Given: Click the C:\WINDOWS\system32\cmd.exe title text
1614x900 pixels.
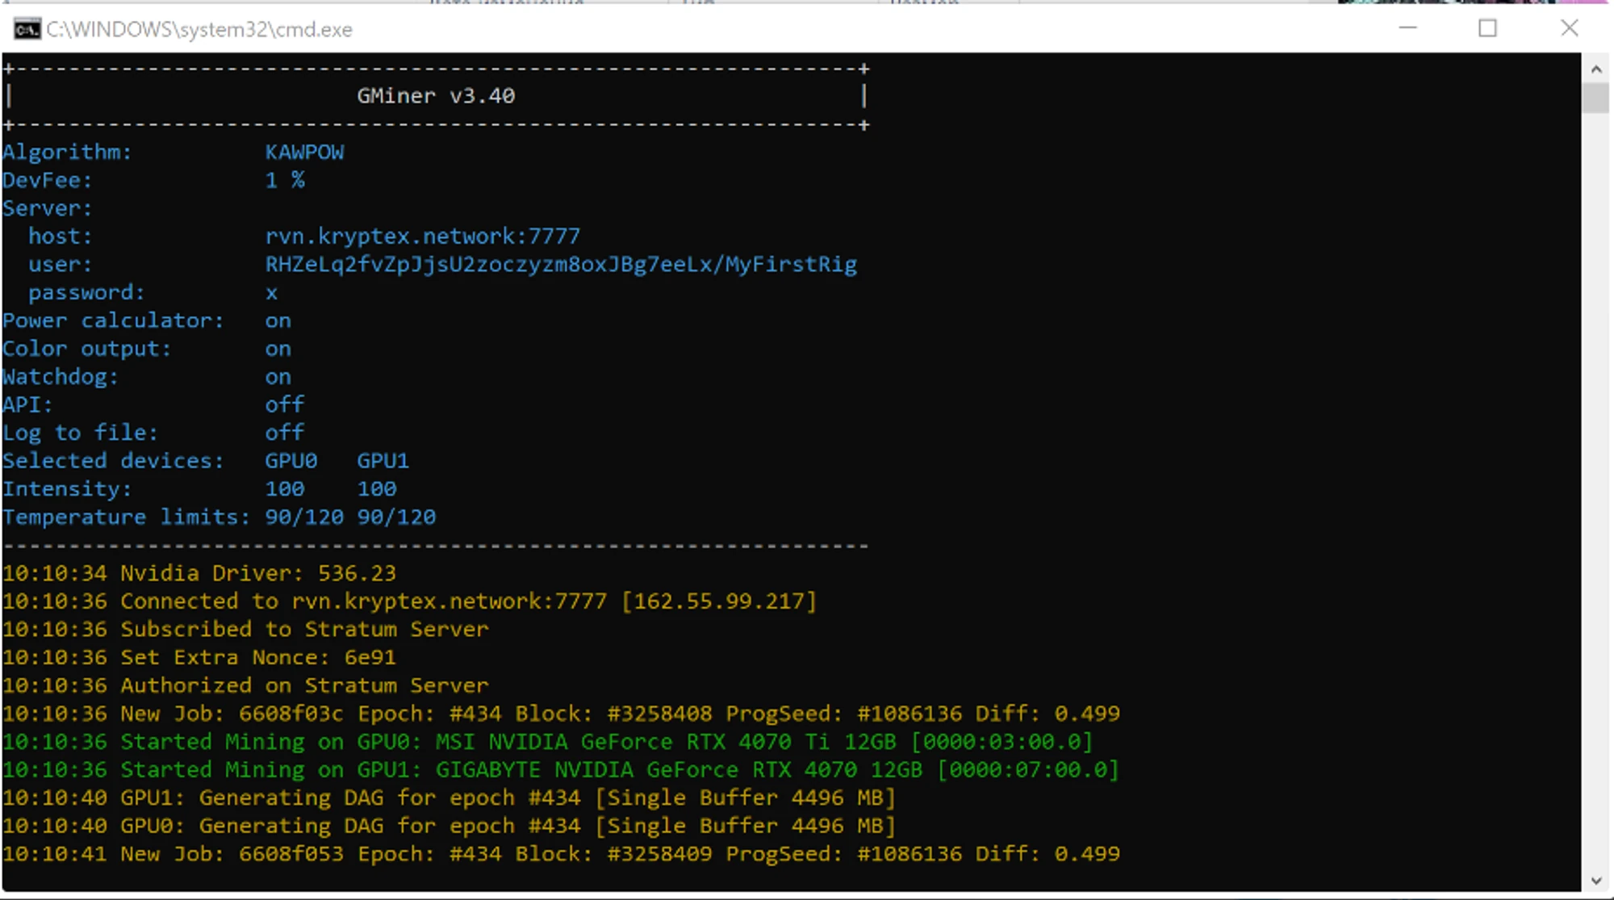Looking at the screenshot, I should pos(199,30).
